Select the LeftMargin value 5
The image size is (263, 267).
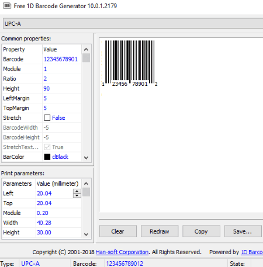pos(45,98)
